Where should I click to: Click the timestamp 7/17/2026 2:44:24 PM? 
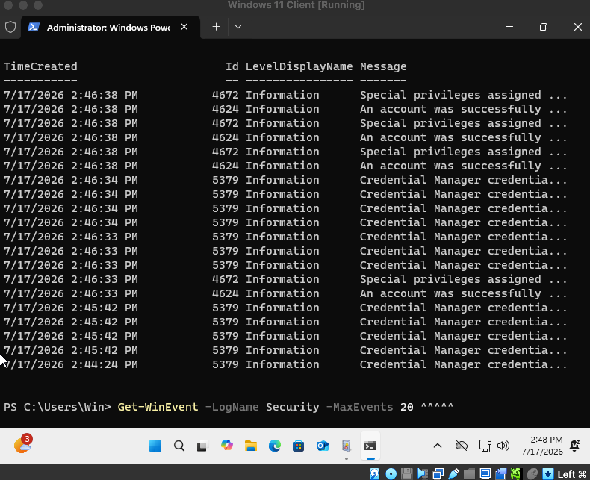pos(71,364)
